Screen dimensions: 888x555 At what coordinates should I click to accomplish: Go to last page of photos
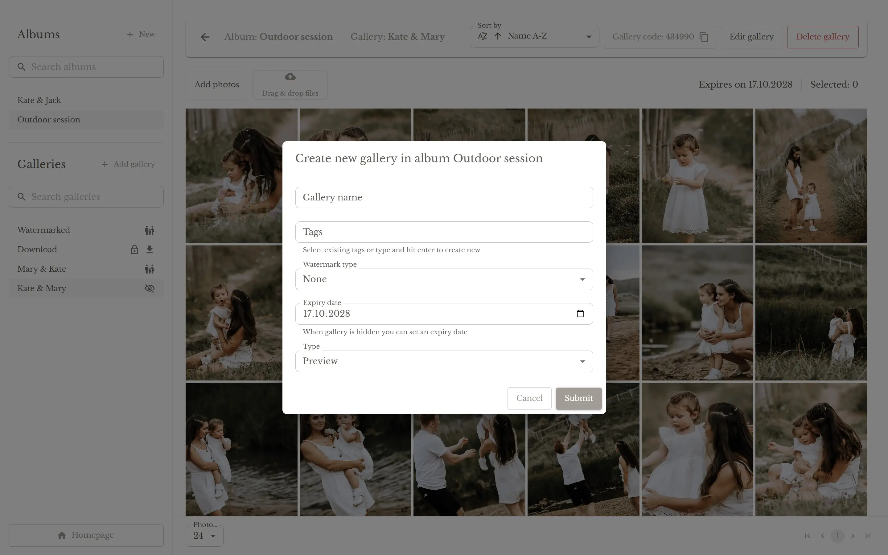point(867,536)
